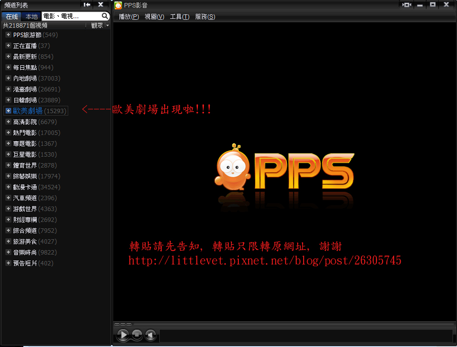
Task: Select 汽車頻道 (2396) in list
Action: (35, 198)
